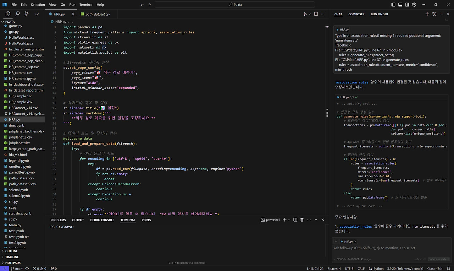Remove HRP.py context chip from chat input
This screenshot has width=454, height=271.
pos(355,242)
